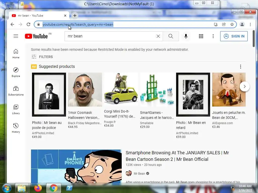
Task: Click the €44.95 price text
Action: click(73, 127)
